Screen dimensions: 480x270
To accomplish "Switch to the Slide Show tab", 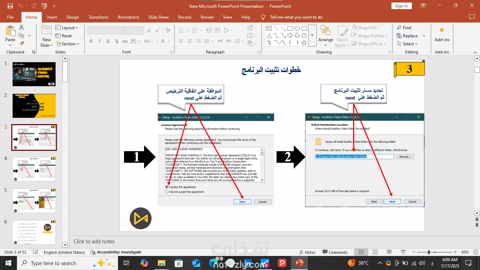I will coord(158,17).
